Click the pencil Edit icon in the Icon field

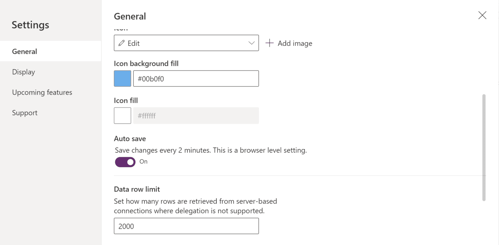coord(122,43)
